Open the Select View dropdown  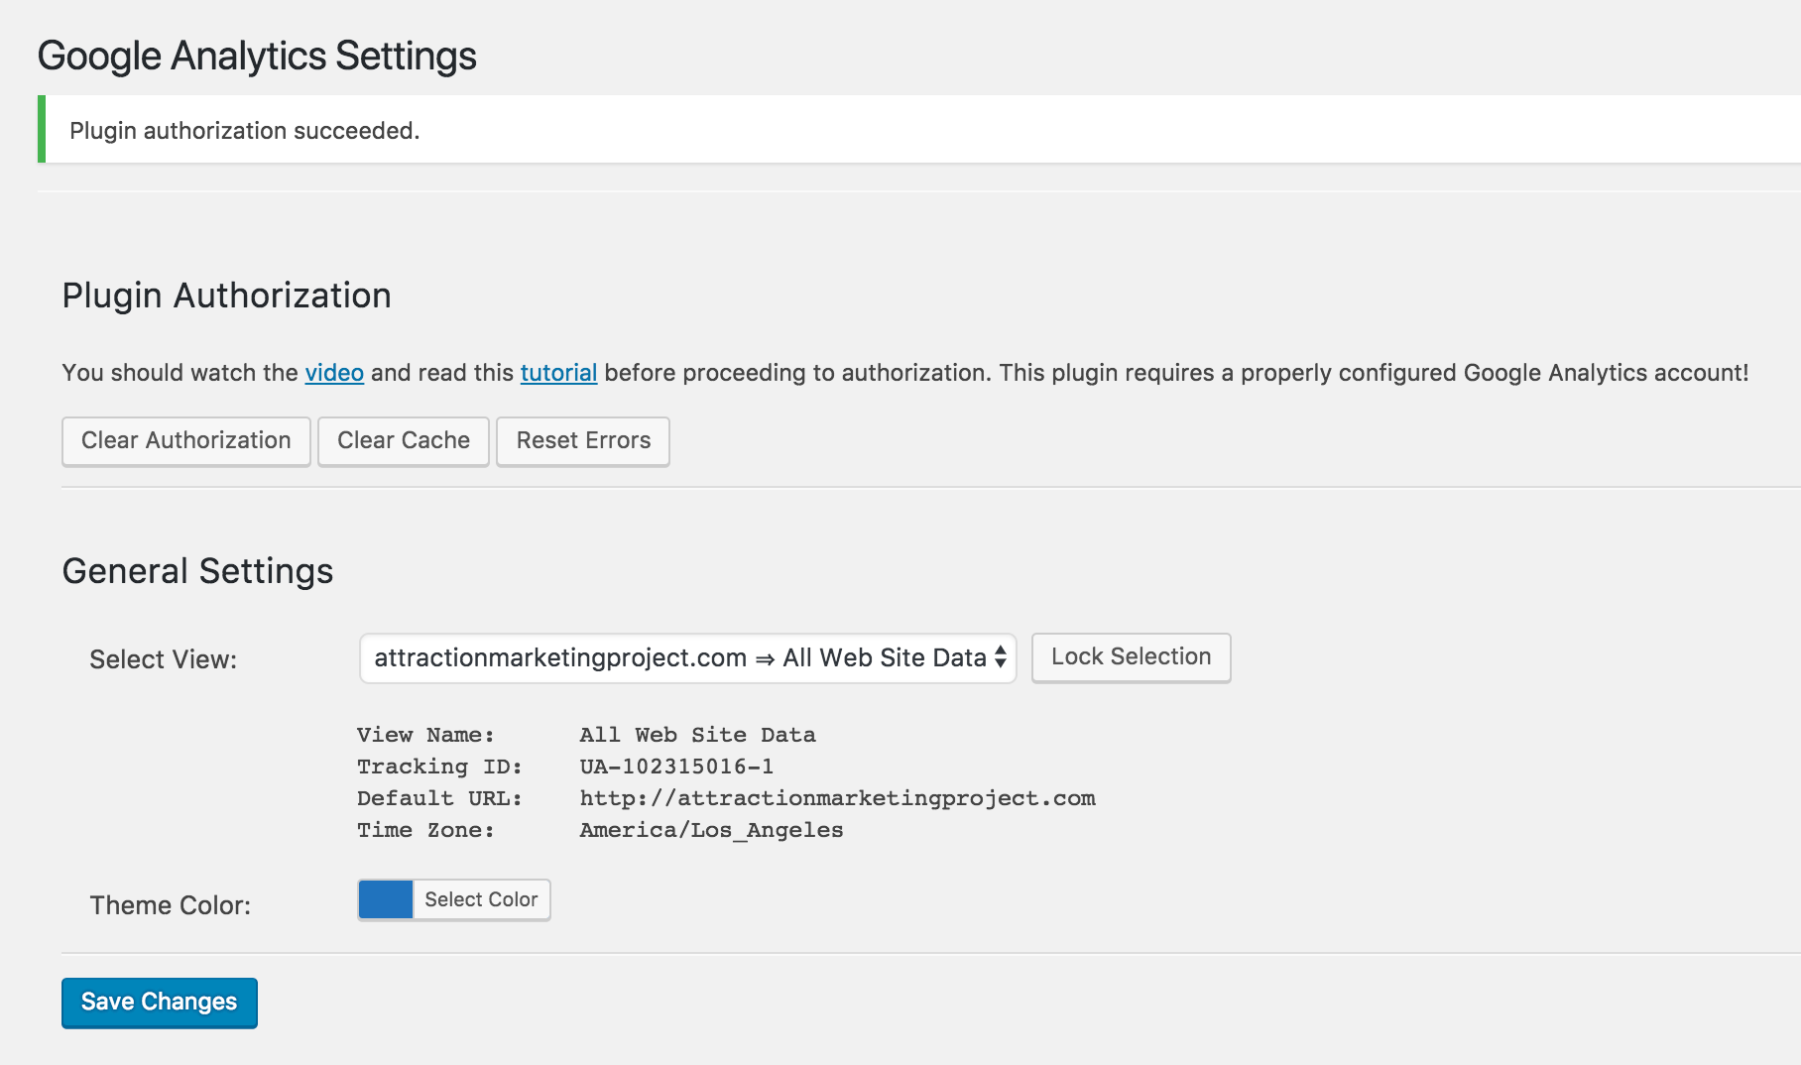[688, 658]
